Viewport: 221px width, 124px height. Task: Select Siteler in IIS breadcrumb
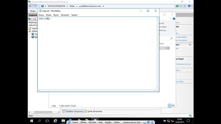(x=72, y=6)
